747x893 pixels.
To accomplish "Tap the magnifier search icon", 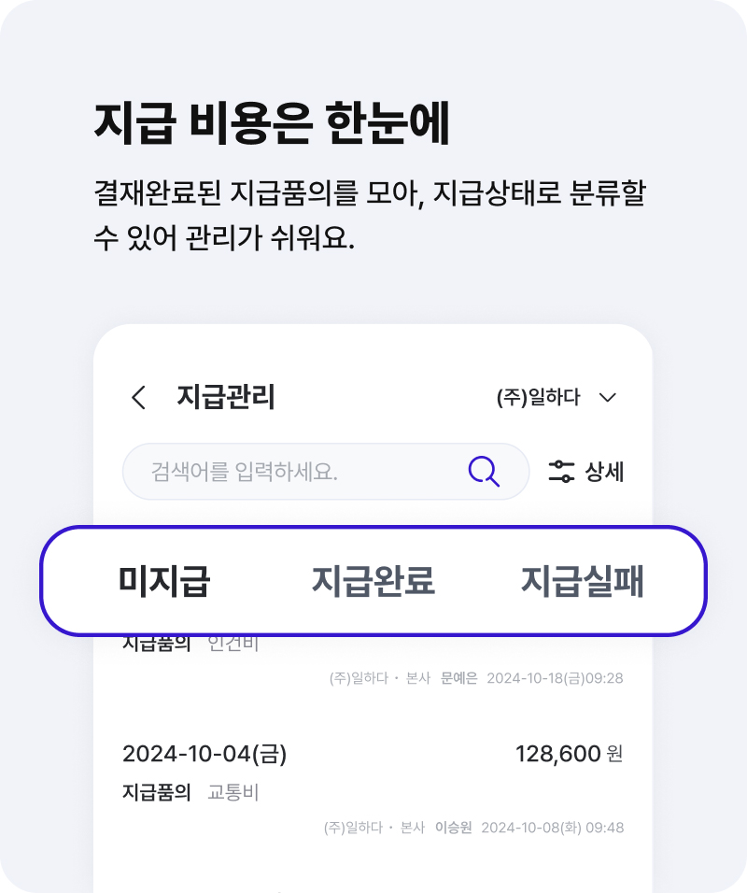I will (484, 472).
